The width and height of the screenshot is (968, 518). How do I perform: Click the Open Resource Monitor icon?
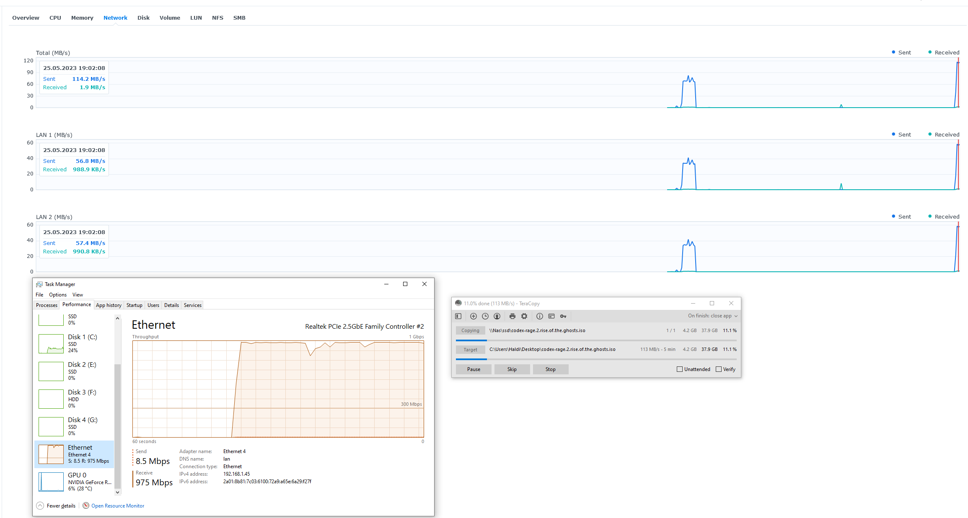[86, 505]
